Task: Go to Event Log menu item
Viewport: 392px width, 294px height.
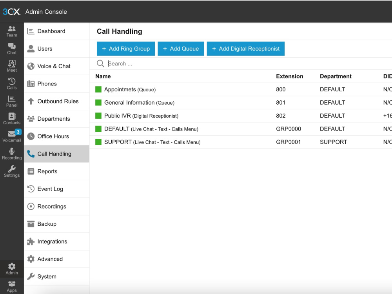Action: (x=57, y=189)
